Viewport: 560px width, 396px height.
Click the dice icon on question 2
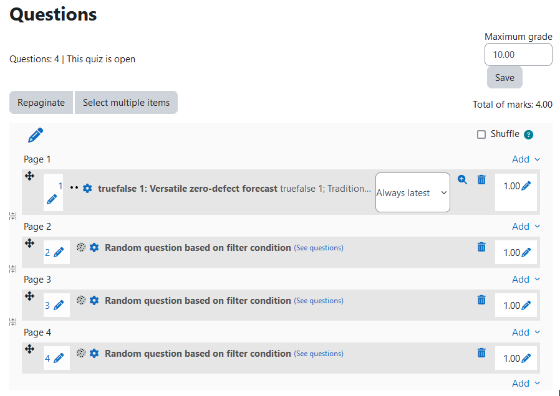[x=81, y=247]
